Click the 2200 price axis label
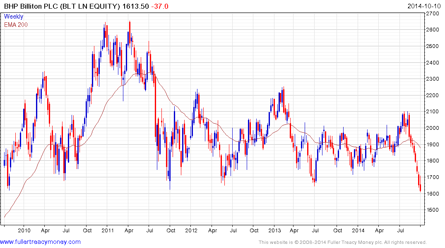 tap(433, 95)
